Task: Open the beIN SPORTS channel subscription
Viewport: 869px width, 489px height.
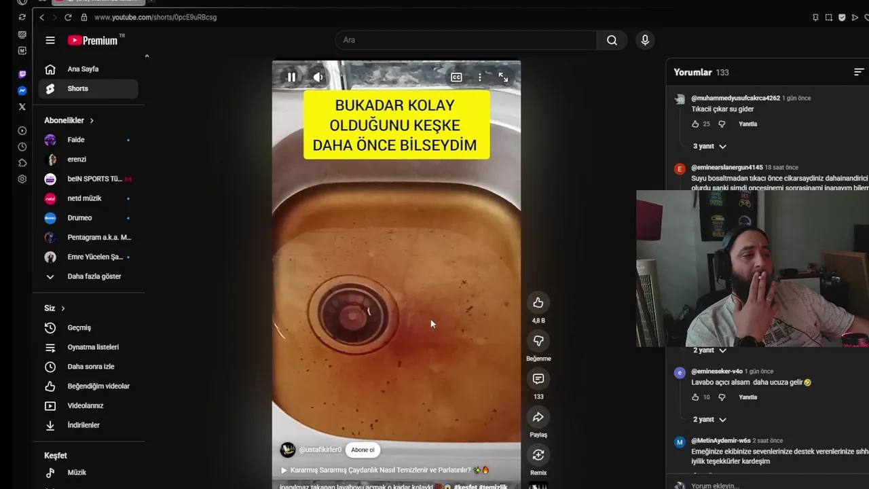Action: [88, 179]
